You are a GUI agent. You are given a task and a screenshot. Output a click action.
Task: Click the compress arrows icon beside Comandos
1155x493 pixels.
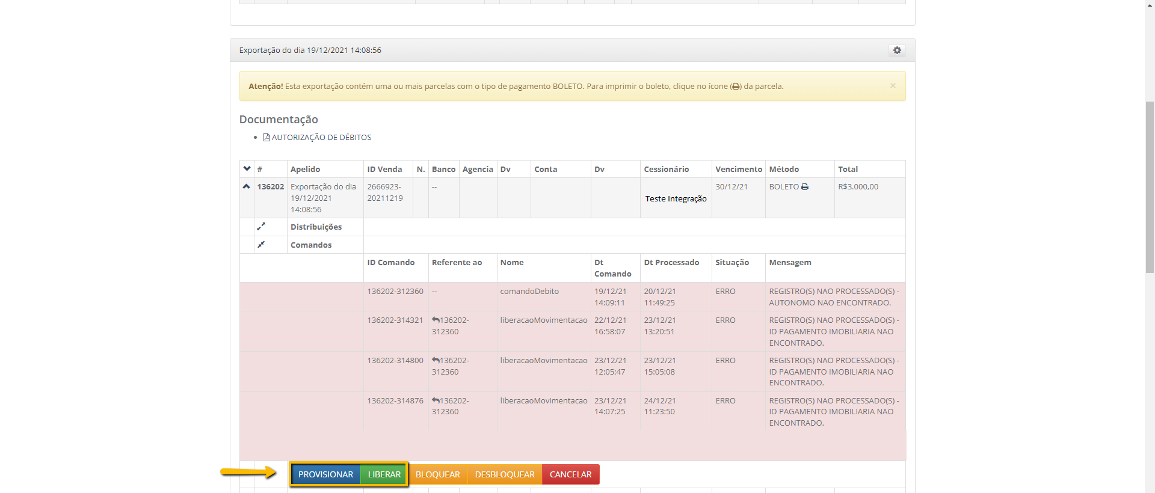(x=261, y=245)
